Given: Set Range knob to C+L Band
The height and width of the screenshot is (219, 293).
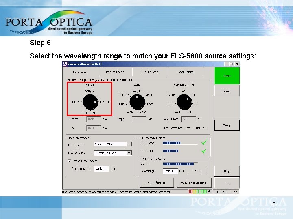Looking at the screenshot, I should pos(90,113).
